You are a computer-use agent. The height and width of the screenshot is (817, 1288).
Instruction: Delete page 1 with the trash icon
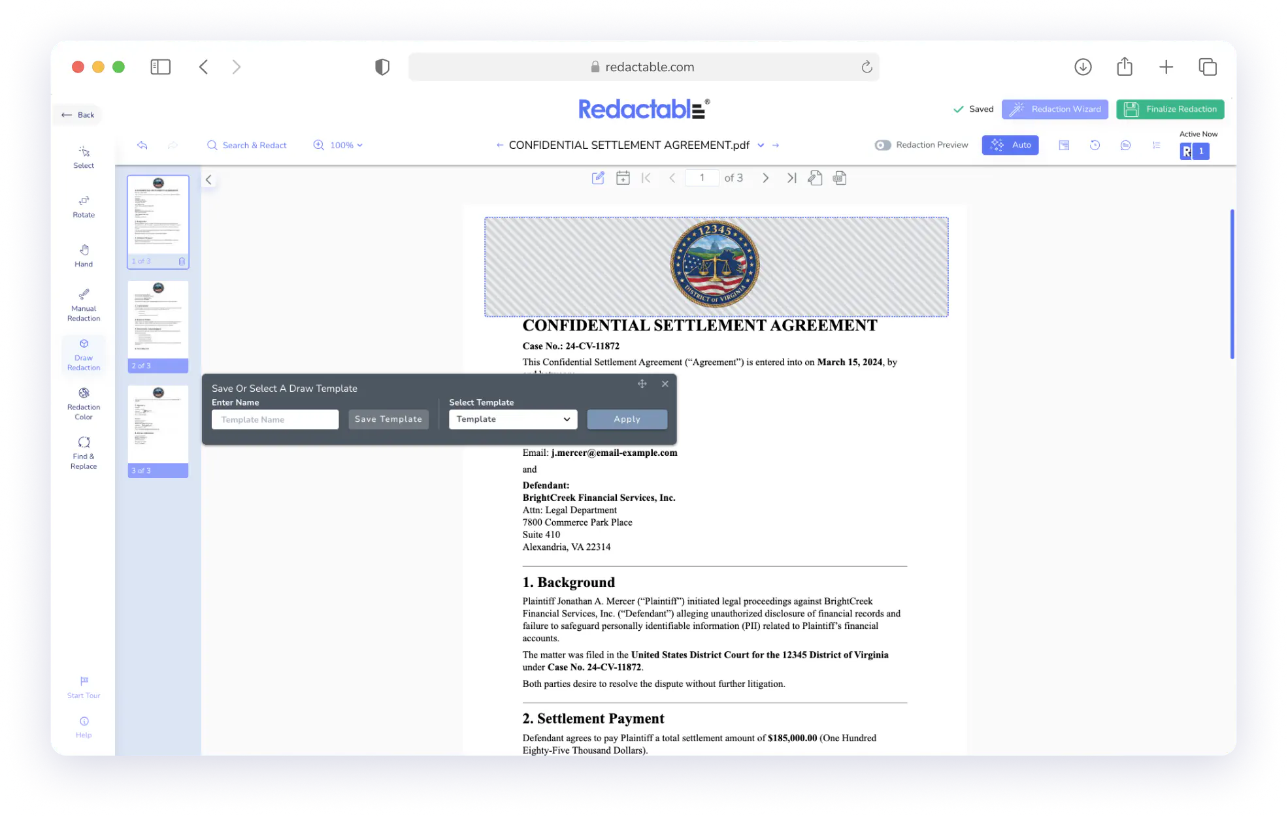[182, 261]
